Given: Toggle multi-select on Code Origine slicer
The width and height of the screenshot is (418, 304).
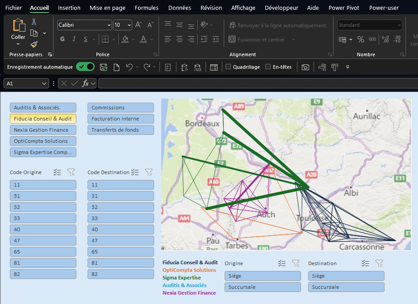Looking at the screenshot, I should (57, 172).
